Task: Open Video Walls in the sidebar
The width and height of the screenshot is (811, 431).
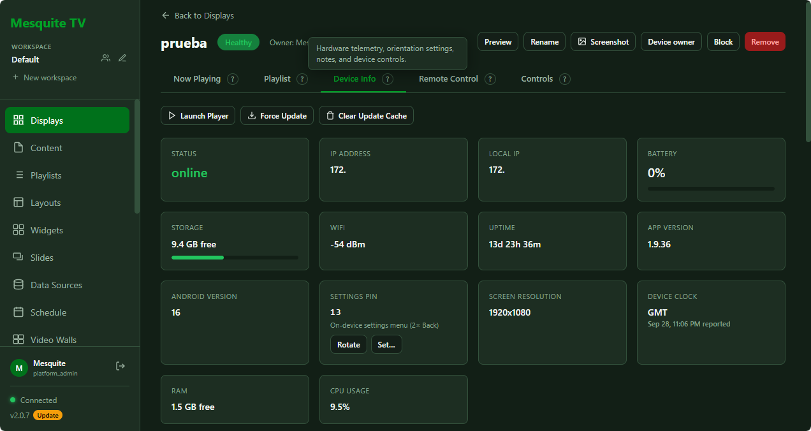Action: pyautogui.click(x=67, y=339)
